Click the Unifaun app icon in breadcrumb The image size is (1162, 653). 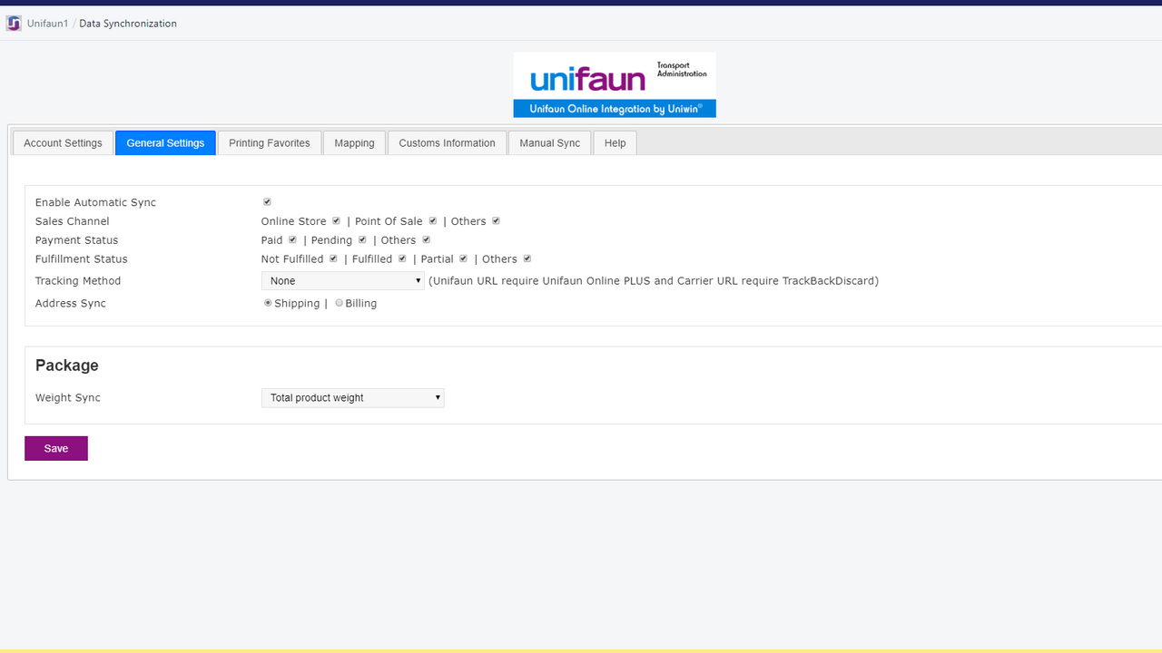pos(14,24)
